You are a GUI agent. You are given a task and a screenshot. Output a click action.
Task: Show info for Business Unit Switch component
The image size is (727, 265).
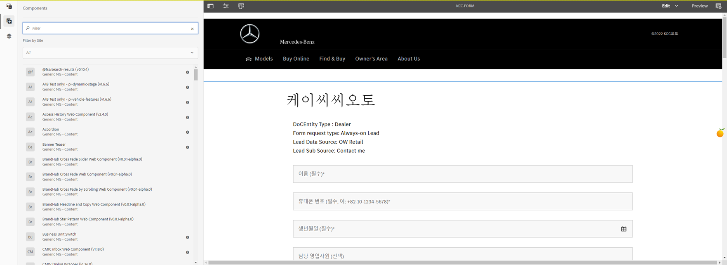[x=187, y=237]
